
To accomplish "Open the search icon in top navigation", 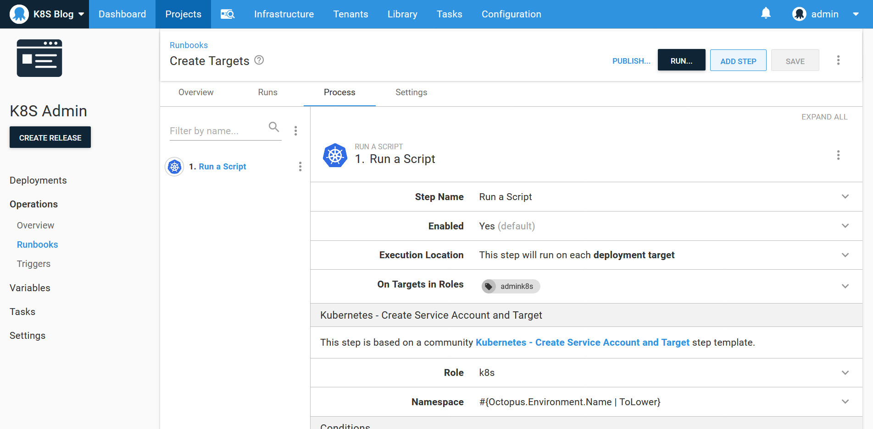I will [228, 14].
